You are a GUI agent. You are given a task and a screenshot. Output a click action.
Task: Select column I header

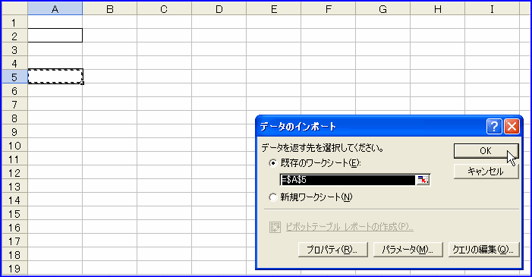(x=493, y=9)
